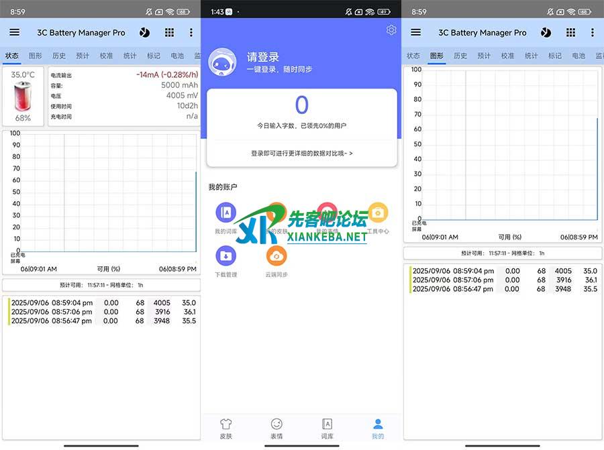Tap 请登录 to sign in

click(262, 58)
